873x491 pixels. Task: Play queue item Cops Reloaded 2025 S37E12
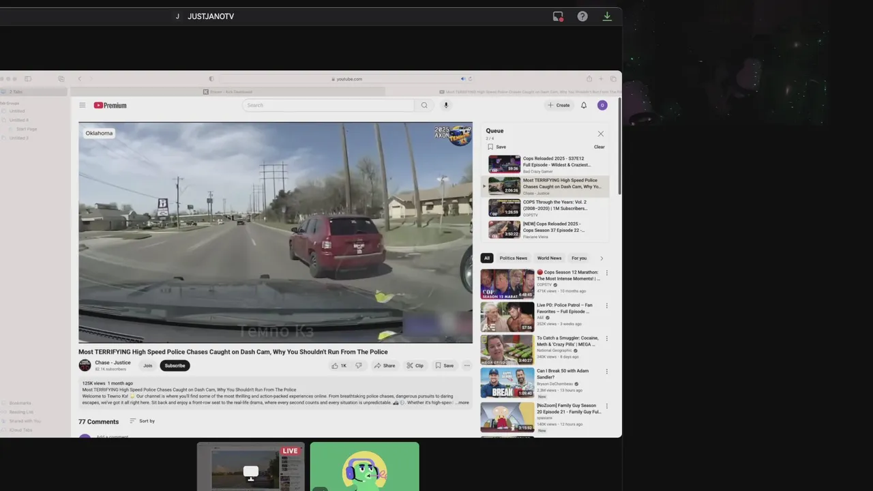(544, 164)
